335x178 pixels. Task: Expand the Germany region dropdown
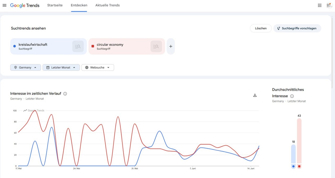pos(26,67)
